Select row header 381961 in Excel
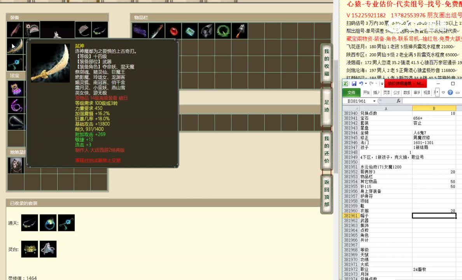This screenshot has width=462, height=280. [x=351, y=216]
